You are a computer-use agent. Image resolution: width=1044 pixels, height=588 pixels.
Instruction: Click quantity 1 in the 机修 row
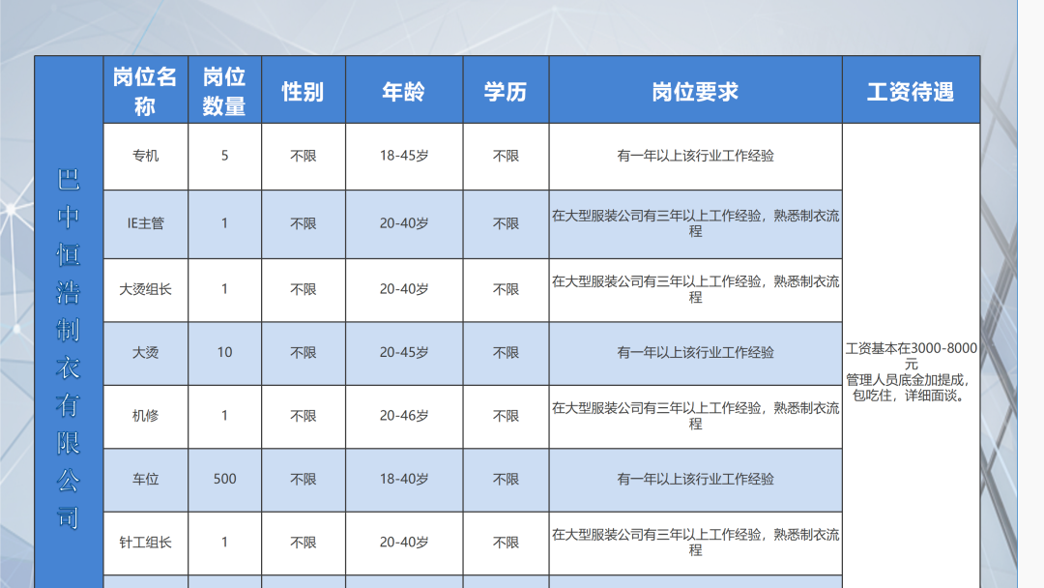tap(224, 416)
